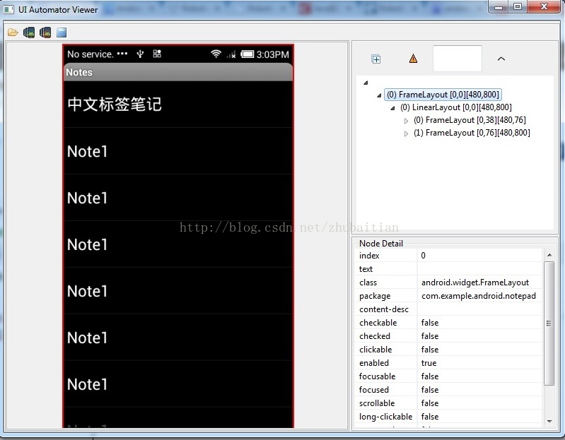Click the expand all plus icon above the tree
This screenshot has height=440, width=565.
coord(375,59)
